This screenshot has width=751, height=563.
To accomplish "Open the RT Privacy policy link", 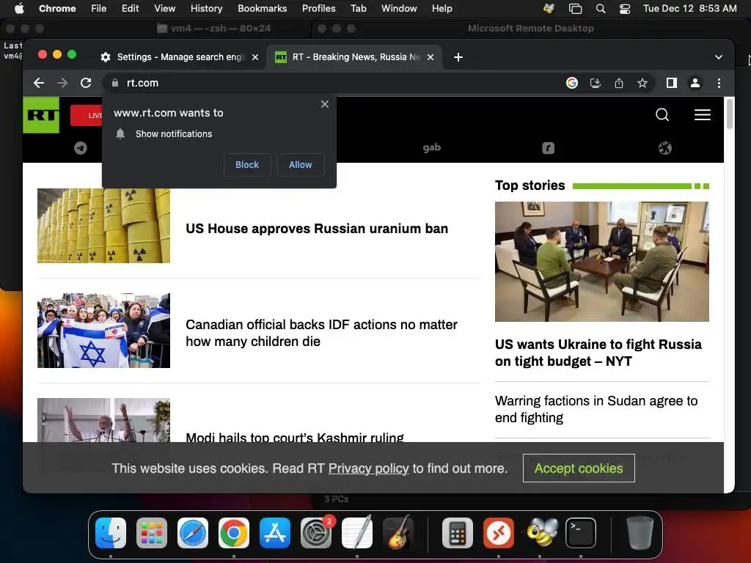I will 368,468.
